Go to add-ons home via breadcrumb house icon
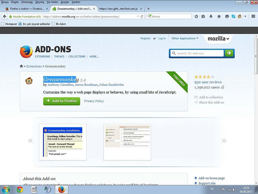Screen dimensions: 258x194 (x=21, y=66)
